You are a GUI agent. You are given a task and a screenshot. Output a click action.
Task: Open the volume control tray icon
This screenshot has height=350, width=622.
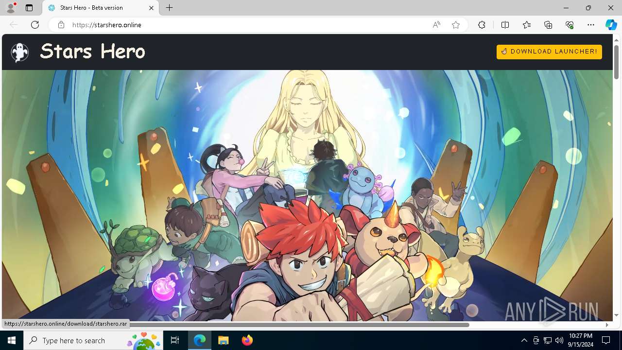tap(559, 340)
